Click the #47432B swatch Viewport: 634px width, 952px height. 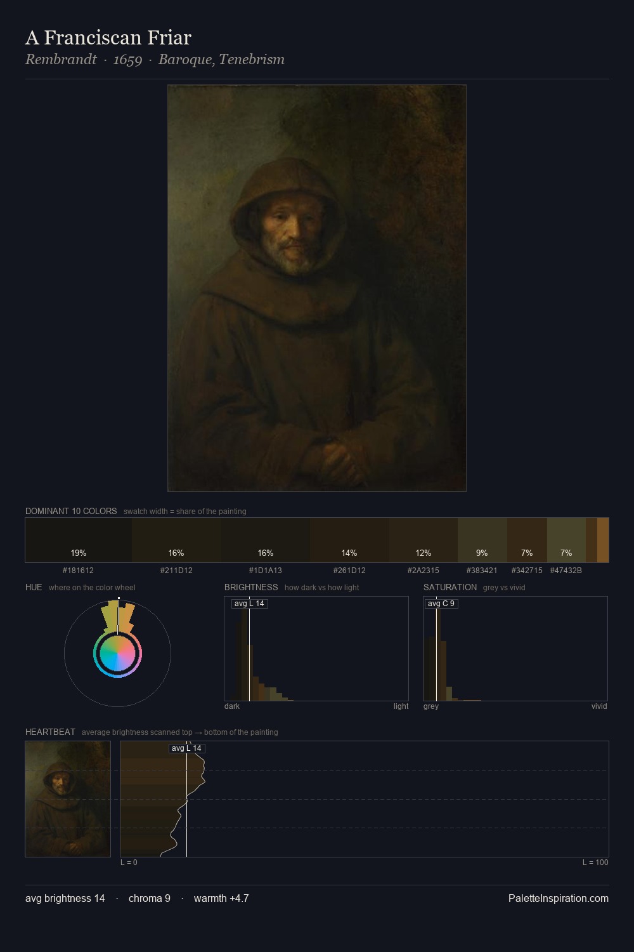point(566,540)
